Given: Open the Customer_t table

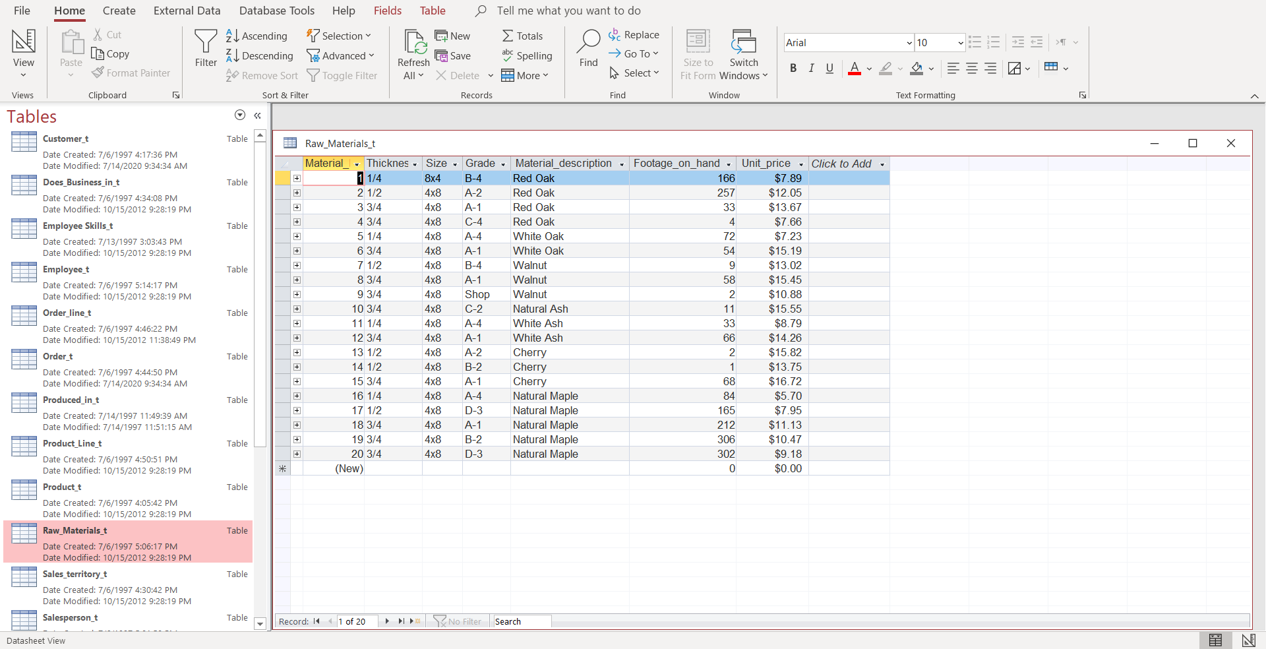Looking at the screenshot, I should point(129,152).
